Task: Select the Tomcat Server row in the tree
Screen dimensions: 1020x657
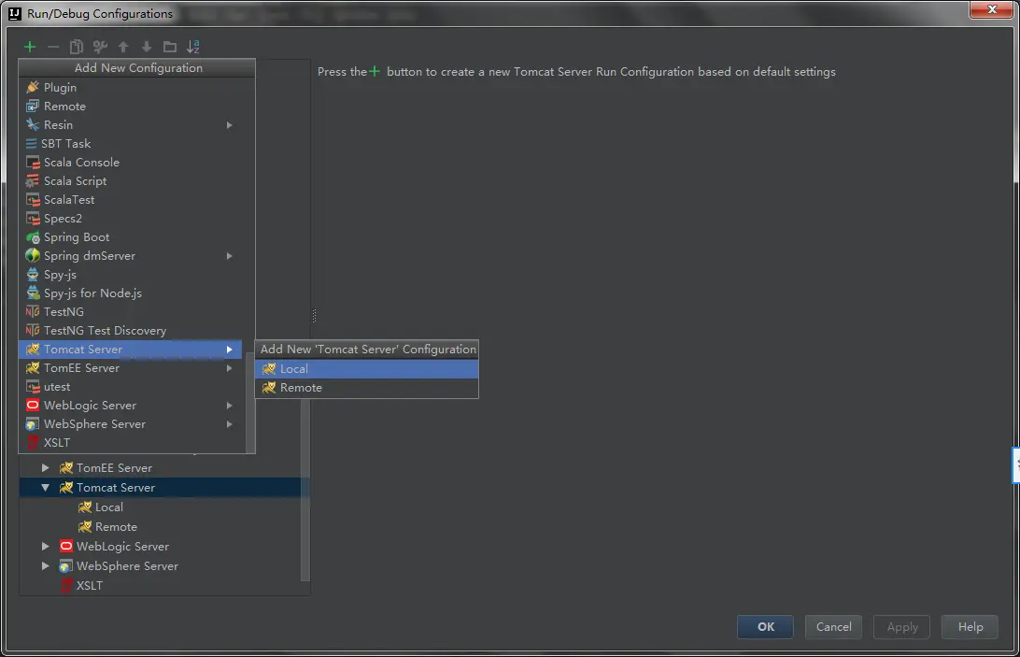Action: point(160,487)
